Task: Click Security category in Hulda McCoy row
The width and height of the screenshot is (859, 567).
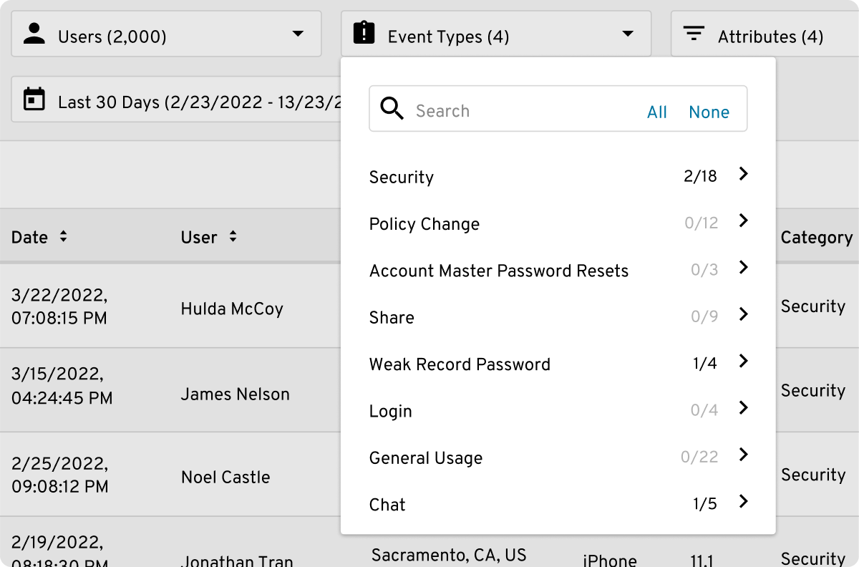Action: 813,307
